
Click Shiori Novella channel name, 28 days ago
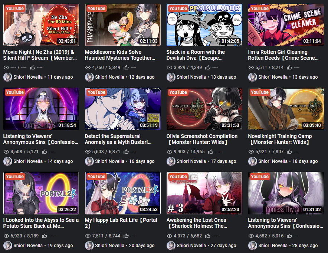[273, 246]
